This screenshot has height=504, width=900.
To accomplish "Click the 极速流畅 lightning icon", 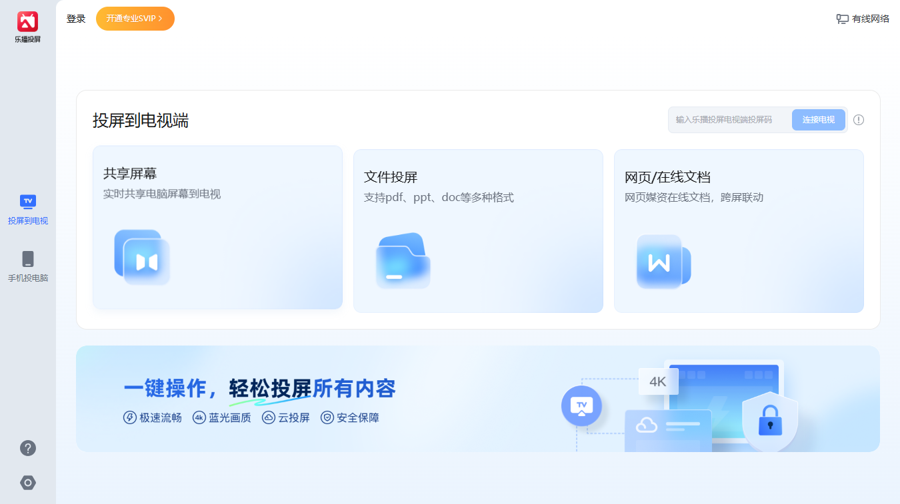I will pos(130,417).
